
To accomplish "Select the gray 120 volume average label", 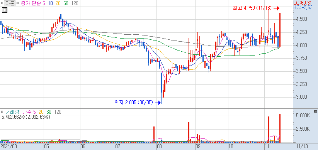I will point(58,112).
